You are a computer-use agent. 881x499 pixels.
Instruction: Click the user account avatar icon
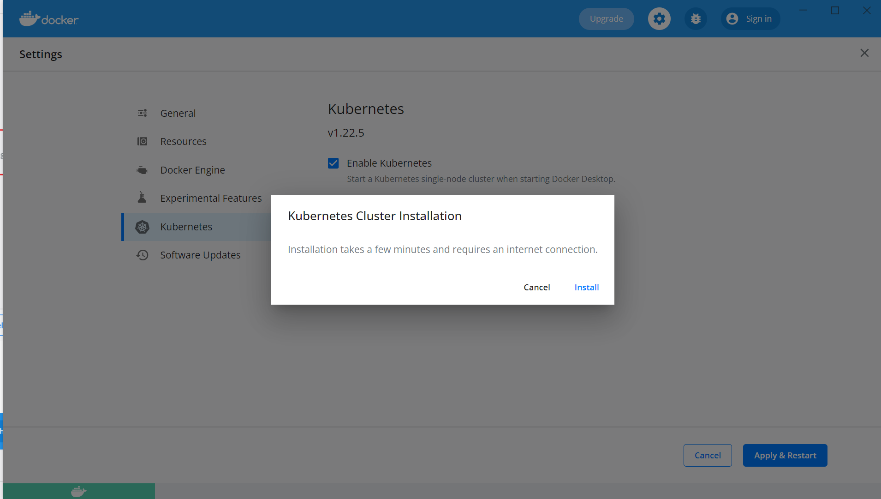(732, 19)
